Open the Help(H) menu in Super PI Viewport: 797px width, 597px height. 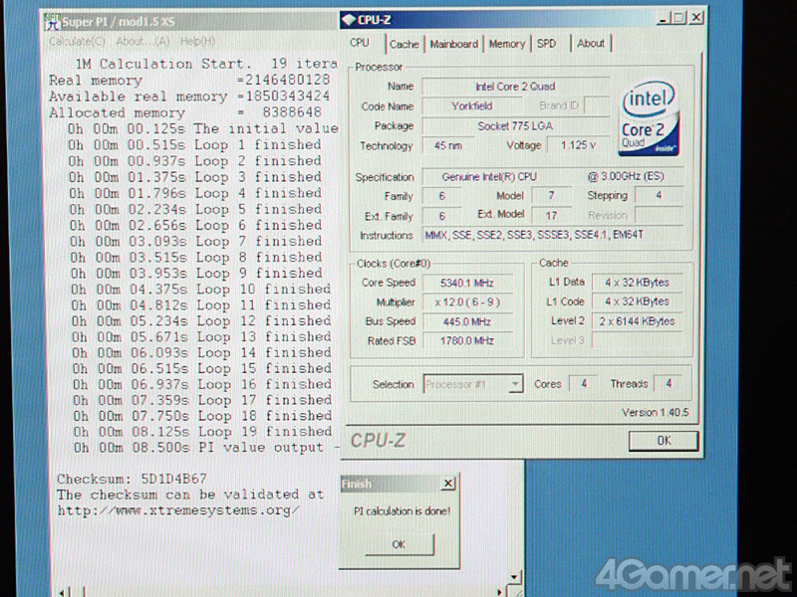[197, 41]
